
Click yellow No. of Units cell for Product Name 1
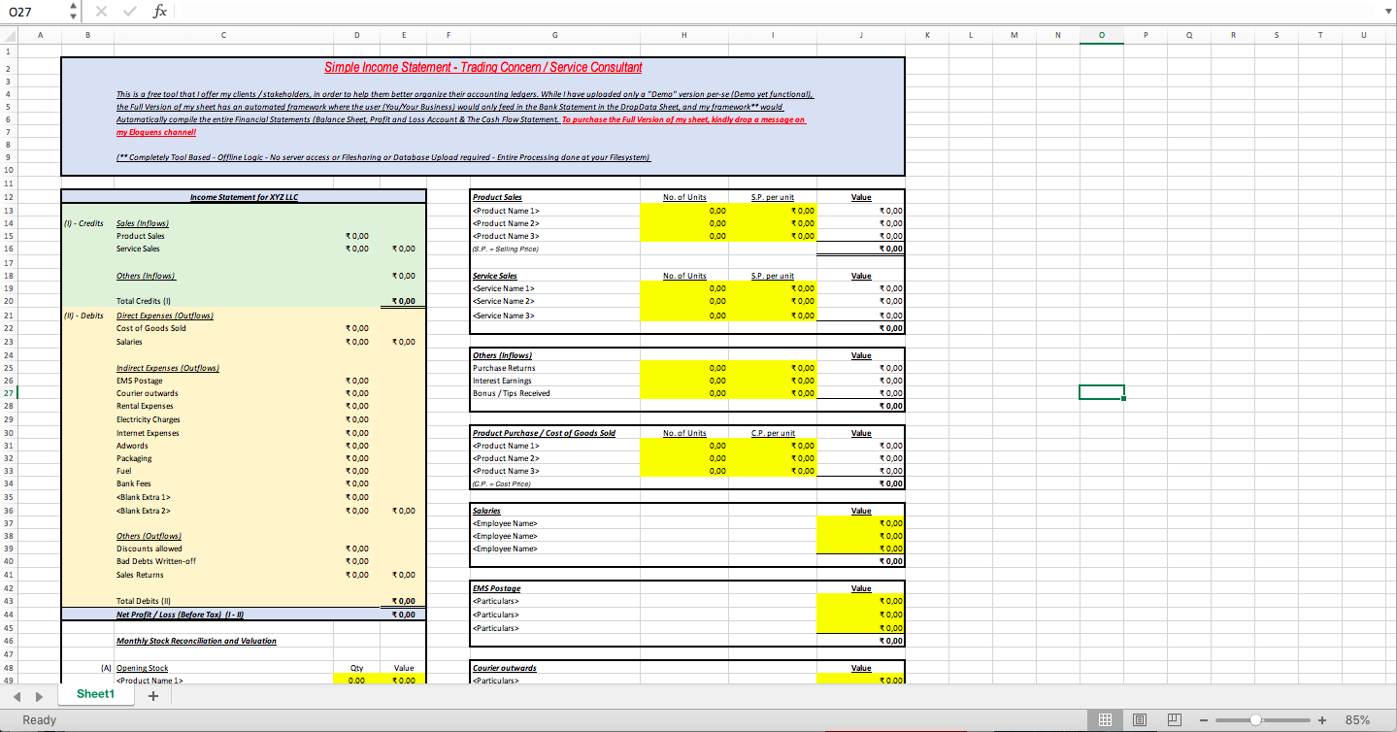coord(684,211)
